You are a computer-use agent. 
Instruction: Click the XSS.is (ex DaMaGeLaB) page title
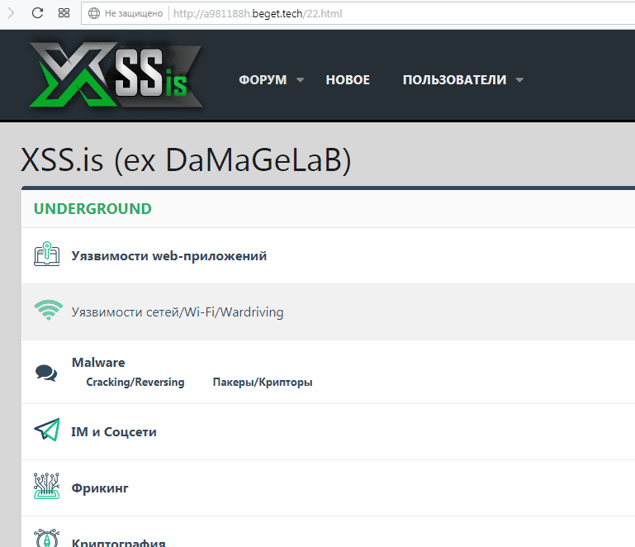(x=186, y=160)
